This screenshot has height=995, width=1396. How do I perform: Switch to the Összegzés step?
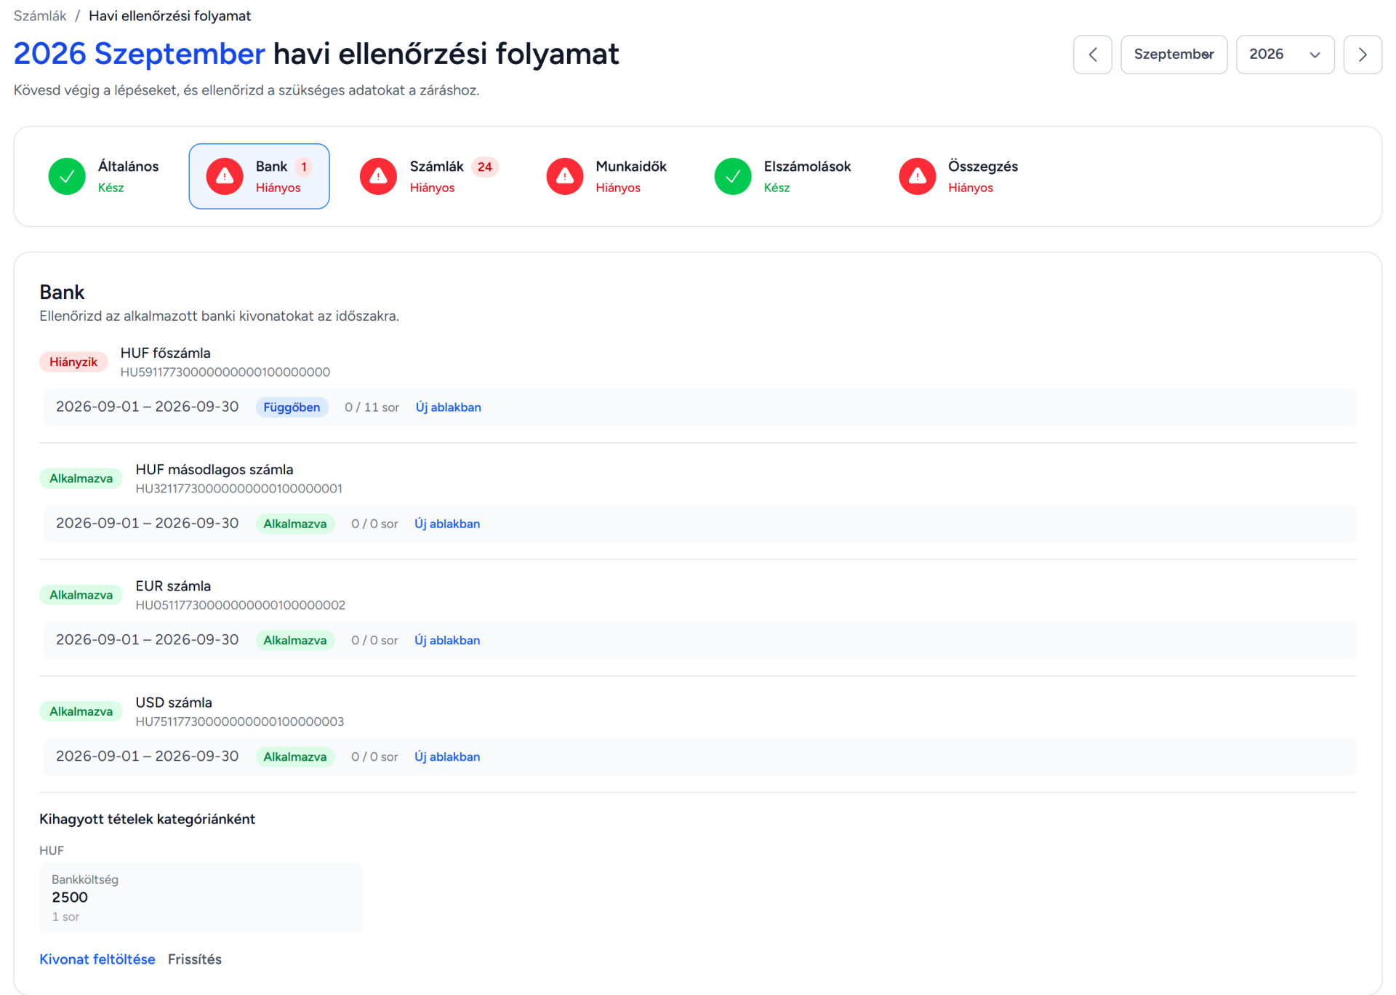click(x=958, y=176)
